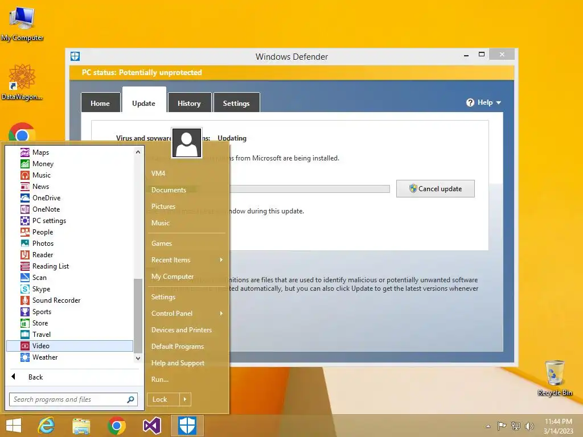Screen dimensions: 583x437
Task: Click the Windows Defender taskbar button
Action: coord(187,426)
